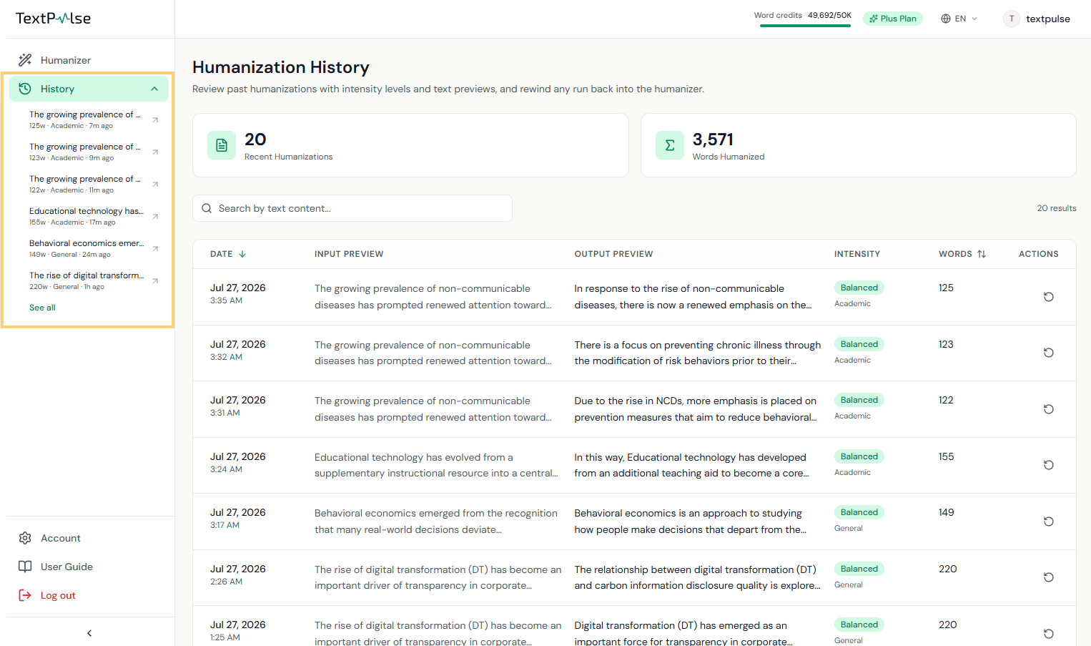This screenshot has height=646, width=1091.
Task: Open sidebar entry 'Behavioral economics emer...'
Action: [x=87, y=248]
